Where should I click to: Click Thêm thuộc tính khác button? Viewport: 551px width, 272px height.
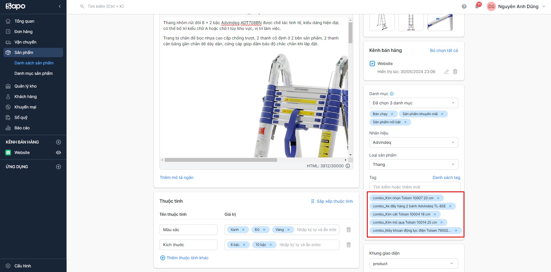click(x=184, y=258)
